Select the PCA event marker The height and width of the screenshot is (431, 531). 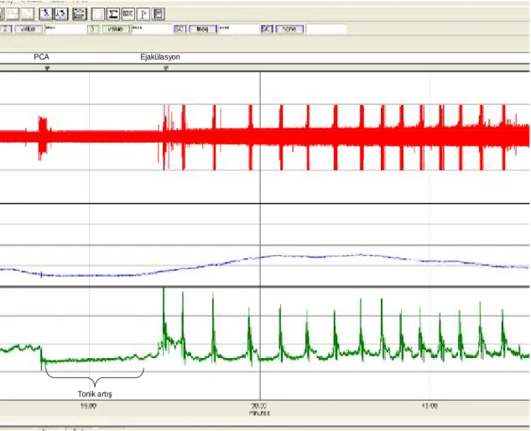click(48, 69)
